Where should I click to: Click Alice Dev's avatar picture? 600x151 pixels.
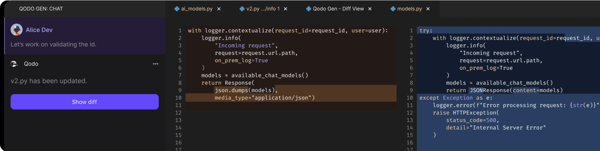click(x=16, y=30)
